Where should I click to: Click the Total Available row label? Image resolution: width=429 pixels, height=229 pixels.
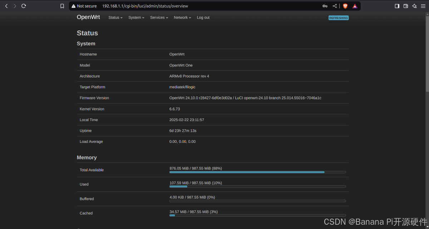click(x=92, y=170)
